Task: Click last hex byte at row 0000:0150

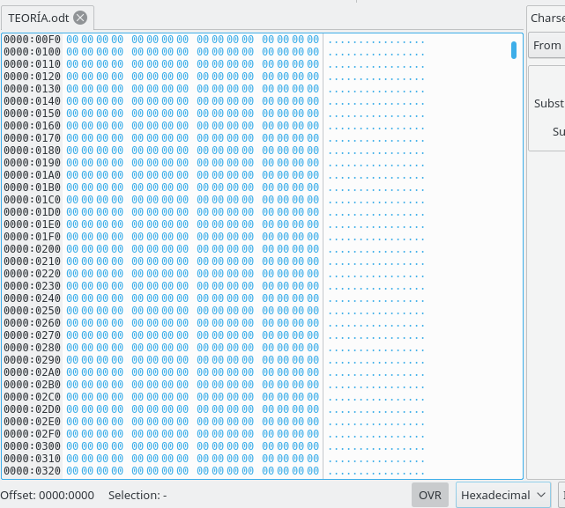Action: pyautogui.click(x=313, y=114)
